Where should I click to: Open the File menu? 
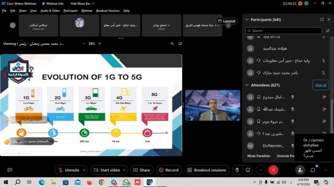click(4, 11)
